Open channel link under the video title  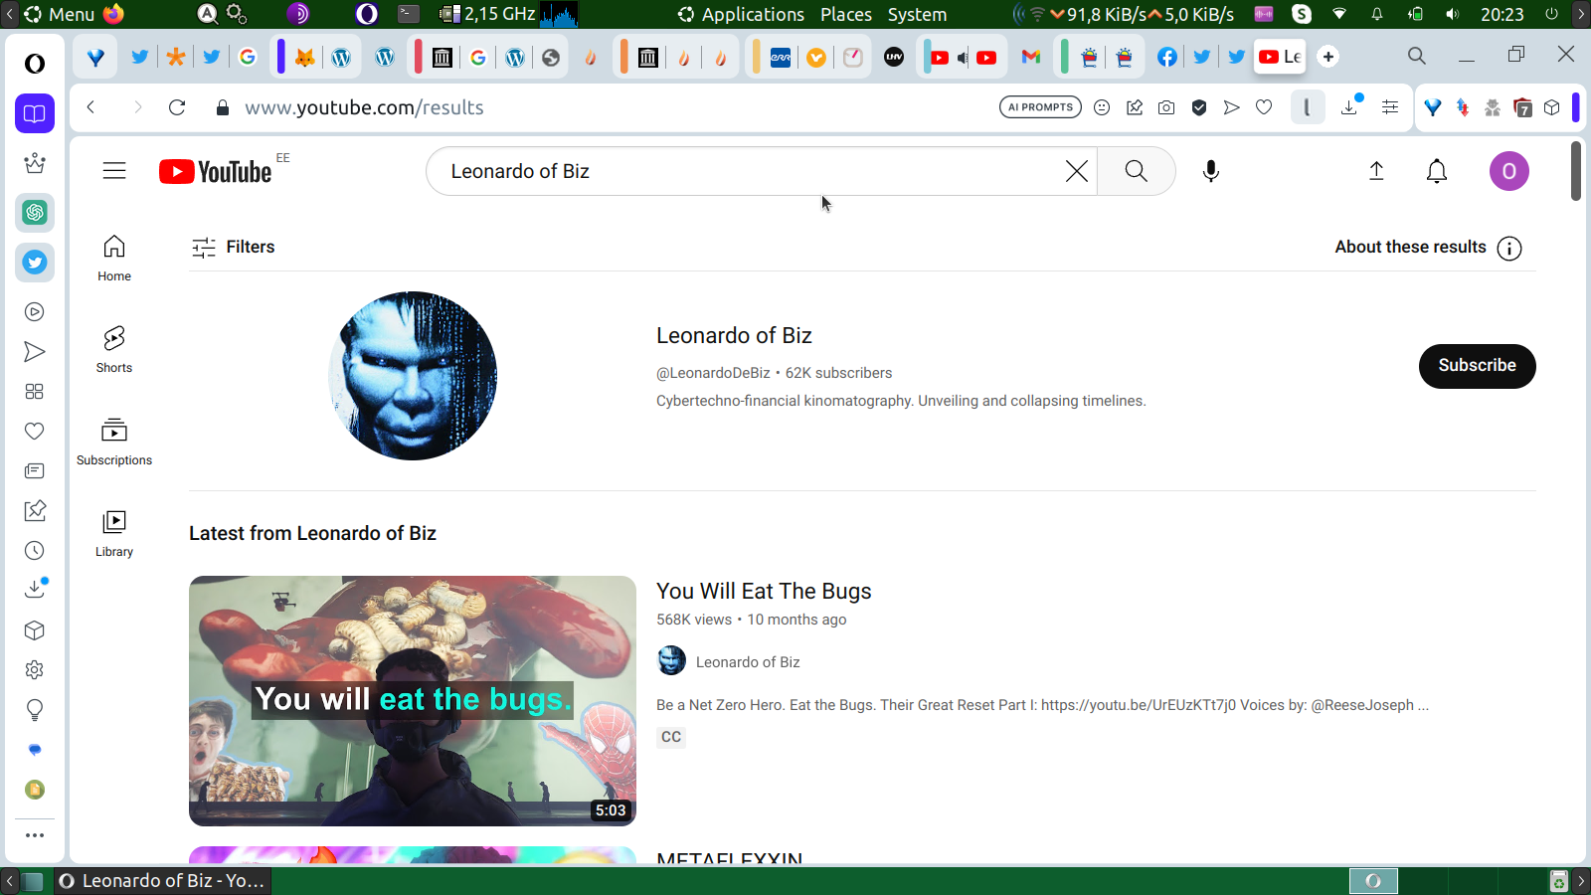(748, 662)
